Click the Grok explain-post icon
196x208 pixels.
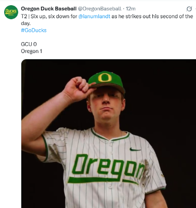pyautogui.click(x=189, y=9)
